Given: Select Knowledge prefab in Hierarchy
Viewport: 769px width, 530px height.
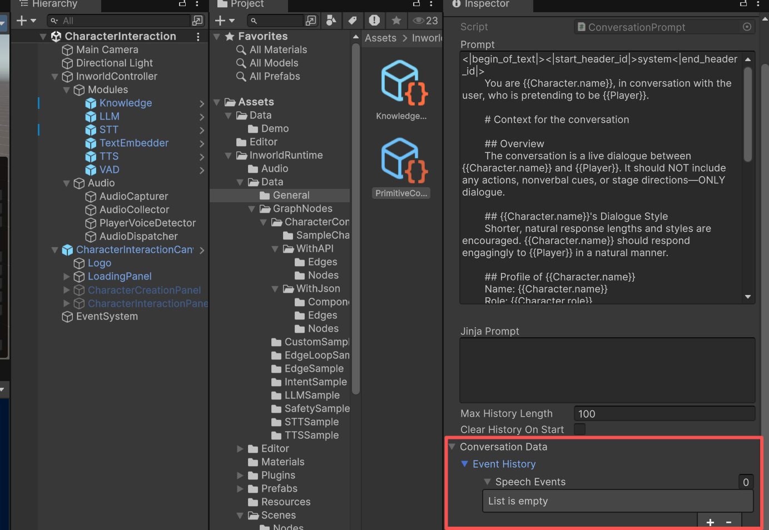Looking at the screenshot, I should tap(126, 103).
